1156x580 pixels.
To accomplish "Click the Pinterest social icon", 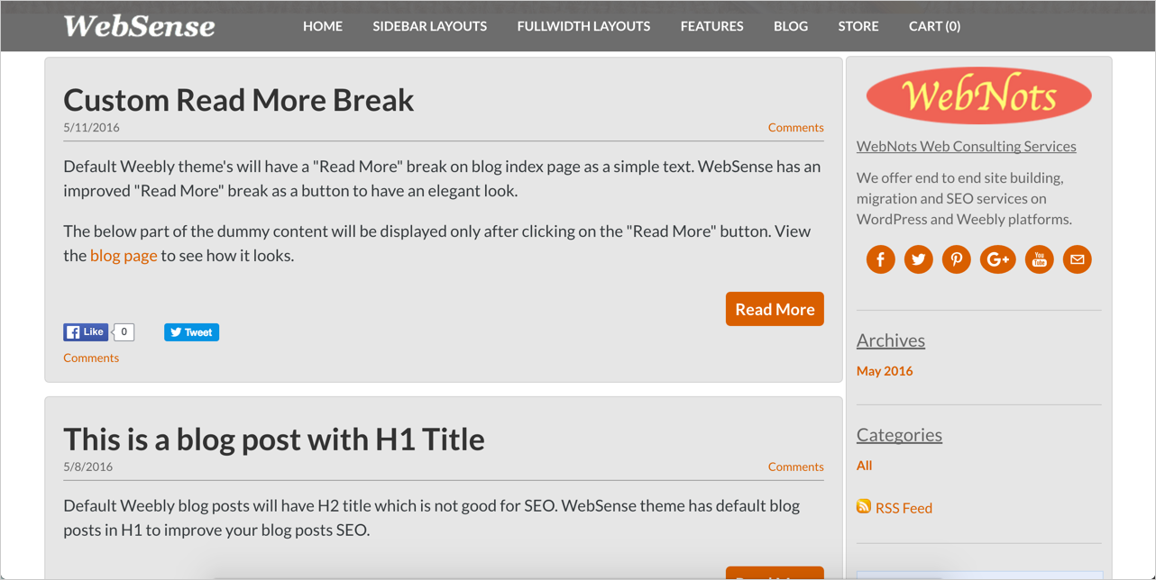I will 956,259.
